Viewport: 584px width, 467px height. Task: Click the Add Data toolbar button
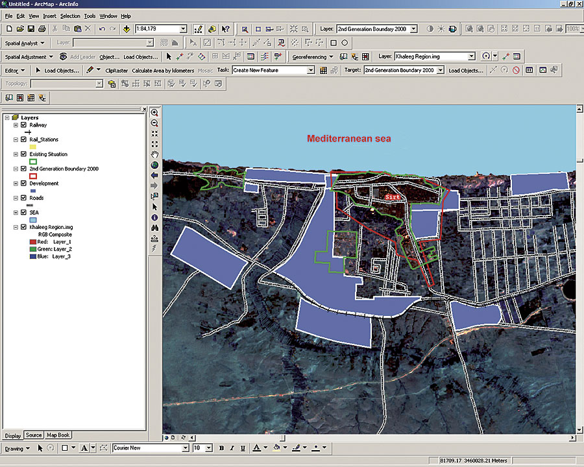(126, 29)
